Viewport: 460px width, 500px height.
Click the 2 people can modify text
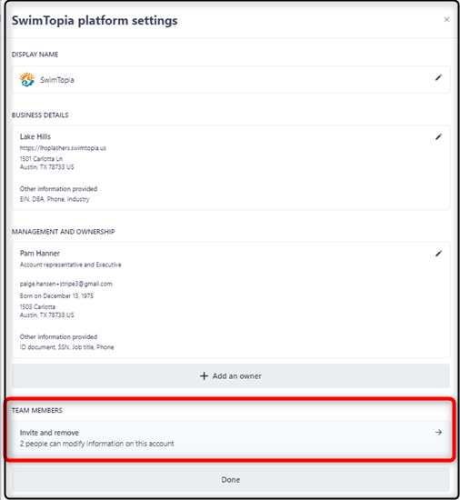(97, 444)
